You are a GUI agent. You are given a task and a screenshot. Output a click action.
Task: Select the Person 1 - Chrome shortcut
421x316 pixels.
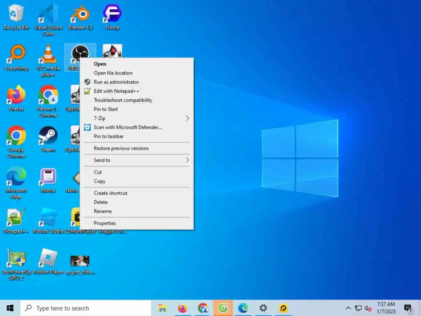pos(48,101)
